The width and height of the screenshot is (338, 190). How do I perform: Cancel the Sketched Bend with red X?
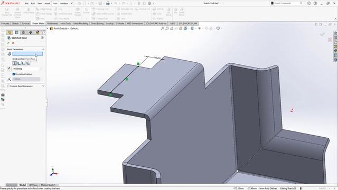pyautogui.click(x=13, y=43)
